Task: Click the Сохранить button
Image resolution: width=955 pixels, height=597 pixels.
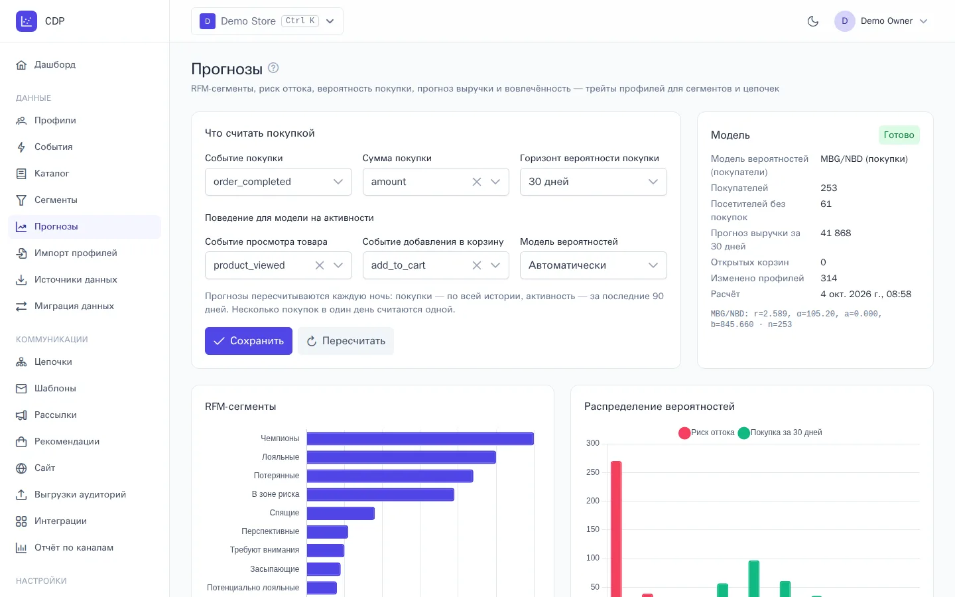Action: 249,341
